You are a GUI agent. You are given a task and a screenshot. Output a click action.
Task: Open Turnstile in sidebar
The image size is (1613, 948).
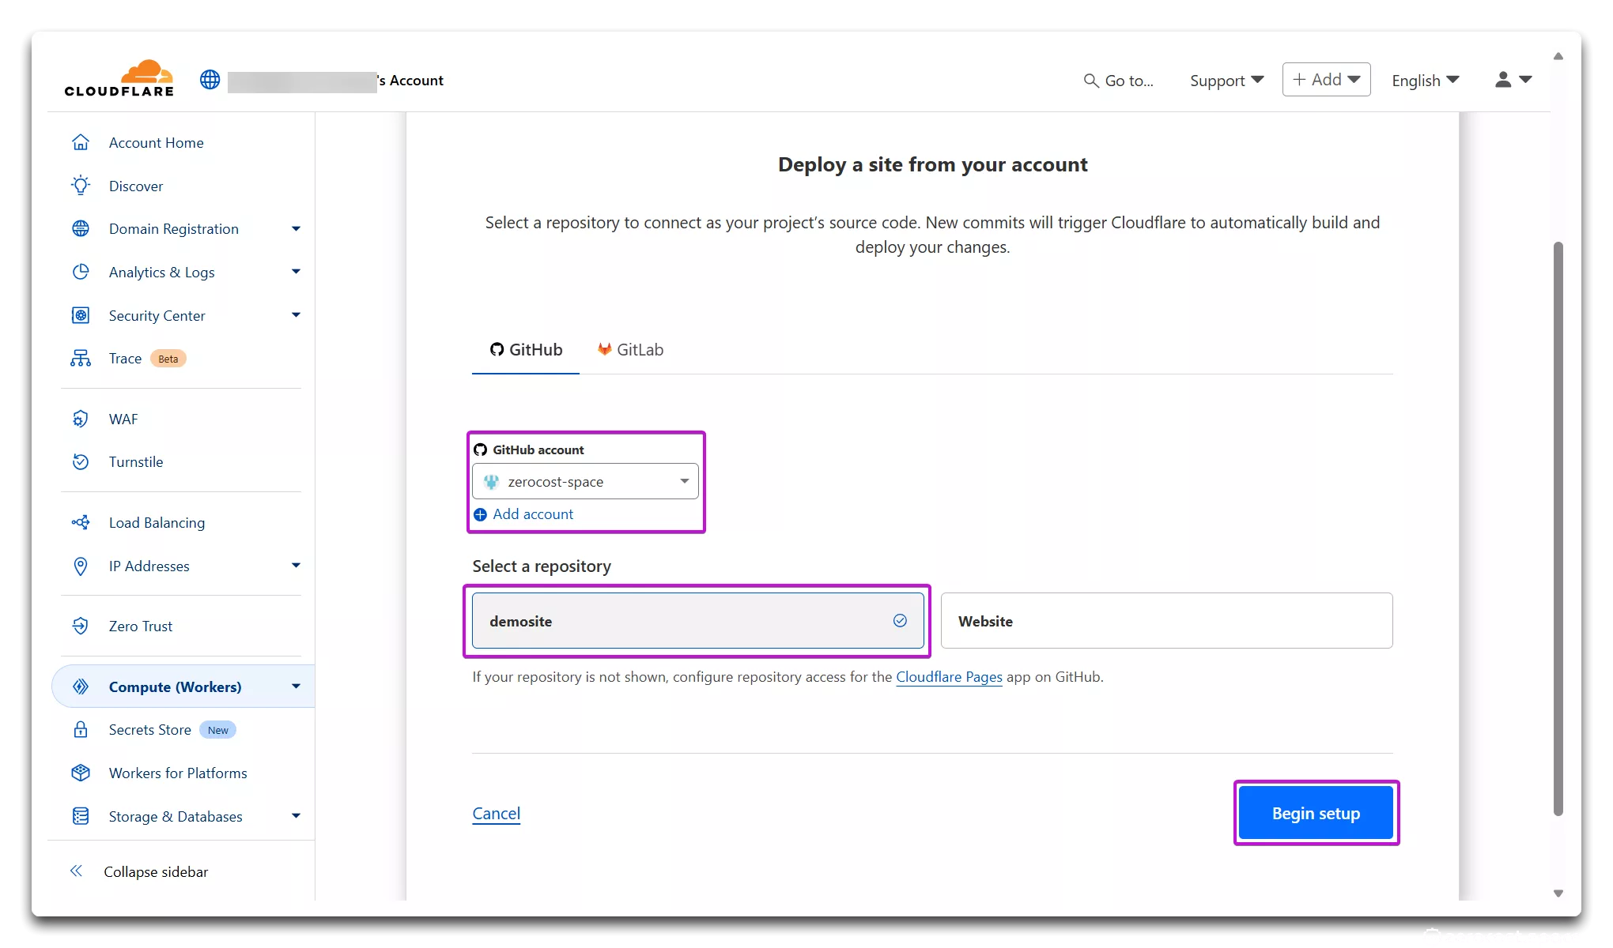136,462
